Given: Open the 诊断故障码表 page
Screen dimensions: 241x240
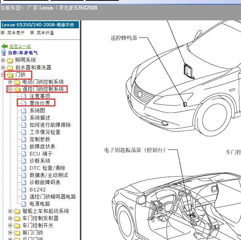Looking at the screenshot, I should click(x=45, y=182).
